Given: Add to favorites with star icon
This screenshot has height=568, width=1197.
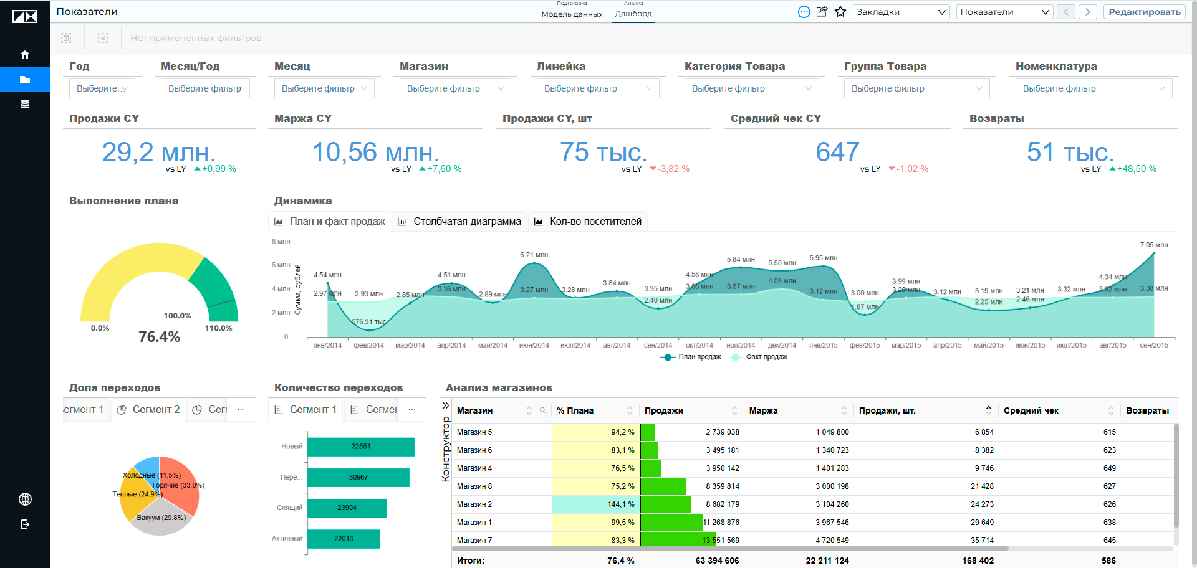Looking at the screenshot, I should click(840, 12).
